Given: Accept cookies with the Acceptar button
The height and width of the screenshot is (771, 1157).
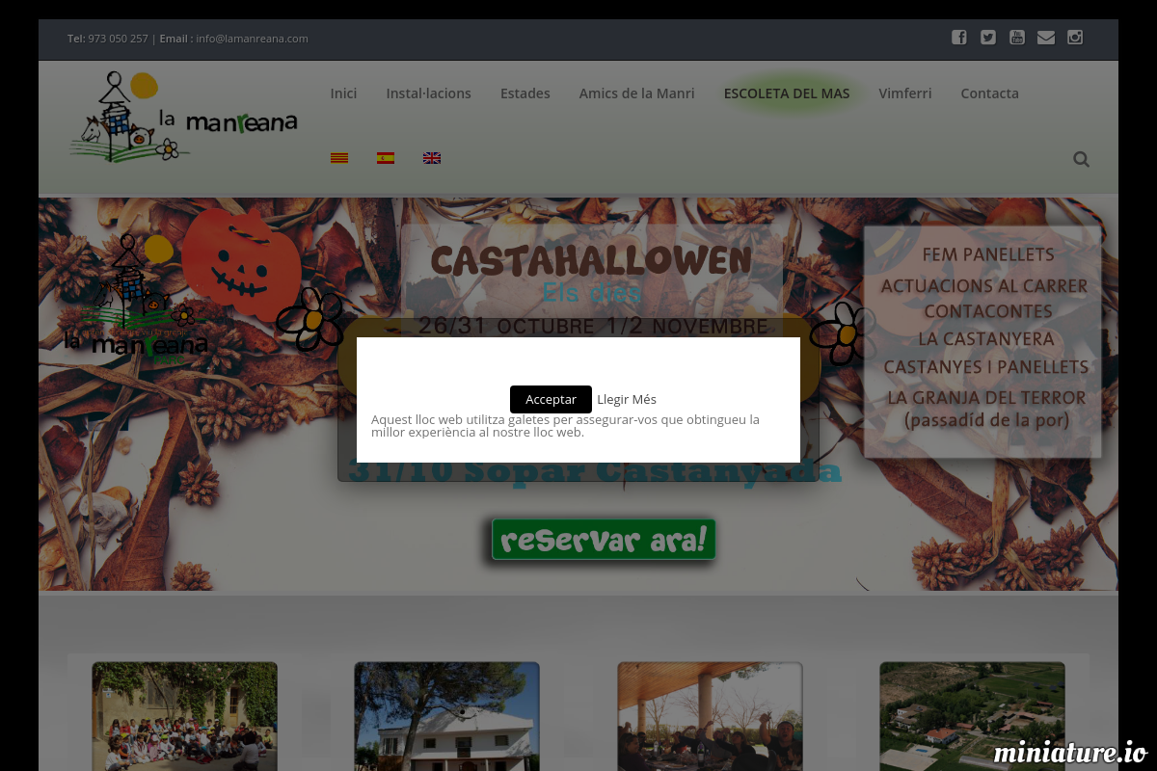Looking at the screenshot, I should click(x=551, y=399).
